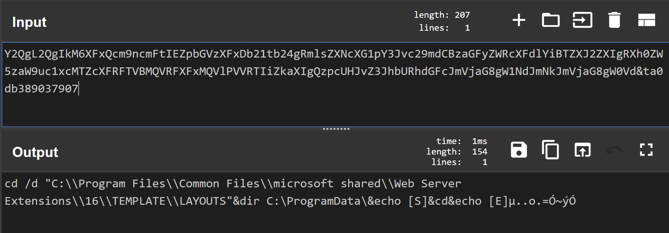Open file as input
The width and height of the screenshot is (669, 233).
[x=582, y=20]
